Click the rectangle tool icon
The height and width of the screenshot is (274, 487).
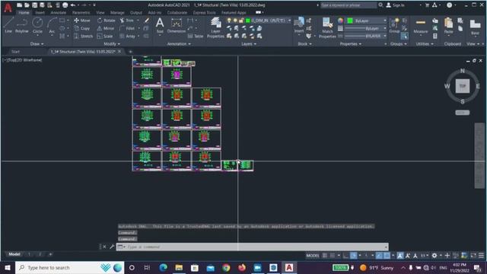point(62,21)
